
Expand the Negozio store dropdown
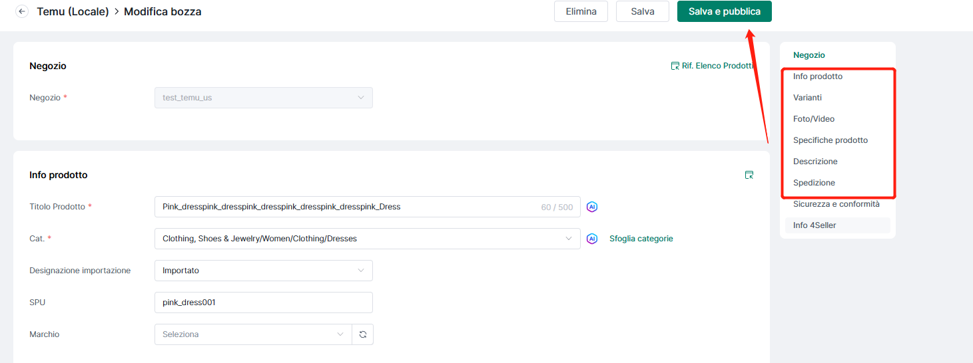pyautogui.click(x=263, y=98)
